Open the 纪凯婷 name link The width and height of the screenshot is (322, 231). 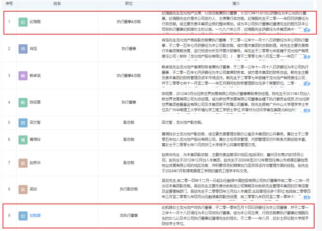point(35,215)
